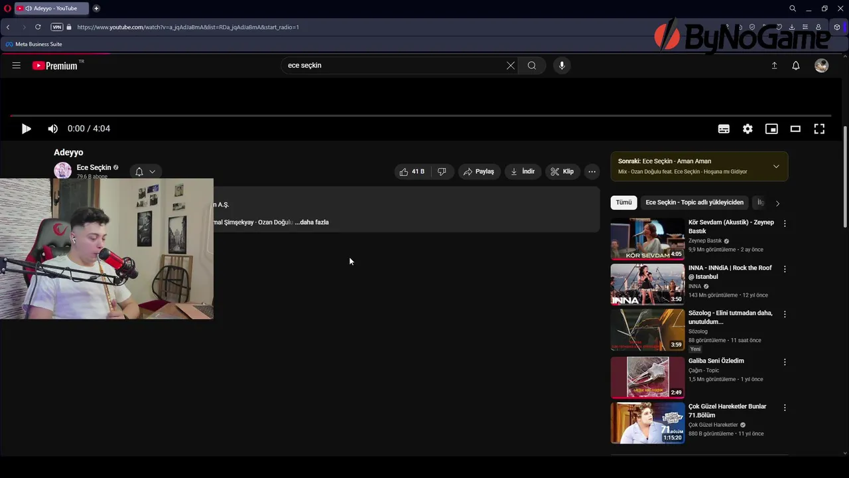849x478 pixels.
Task: Open Ece Seçkin channel avatar
Action: click(x=62, y=171)
